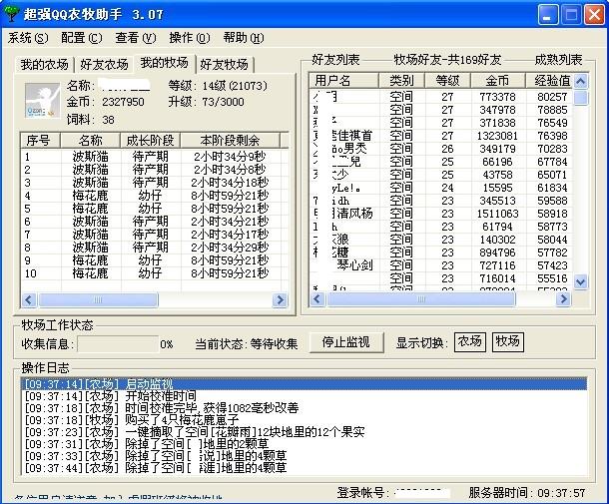Click the tree app icon in title bar
Image resolution: width=609 pixels, height=504 pixels.
(12, 14)
